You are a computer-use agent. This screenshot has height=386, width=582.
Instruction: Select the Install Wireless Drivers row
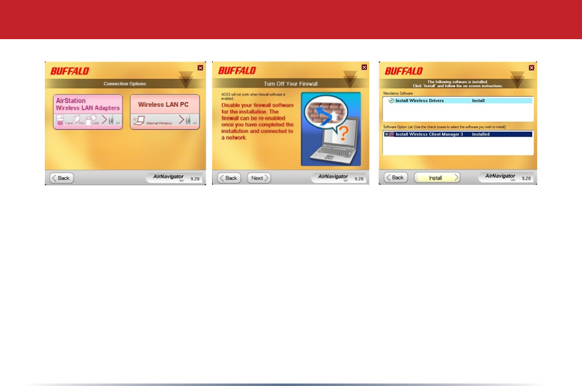pos(458,101)
